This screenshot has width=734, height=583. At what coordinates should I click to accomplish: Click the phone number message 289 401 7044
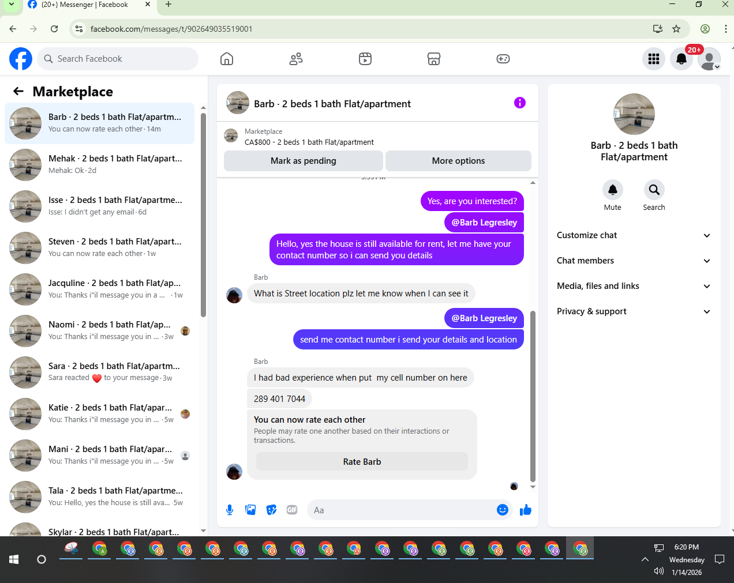tap(280, 398)
